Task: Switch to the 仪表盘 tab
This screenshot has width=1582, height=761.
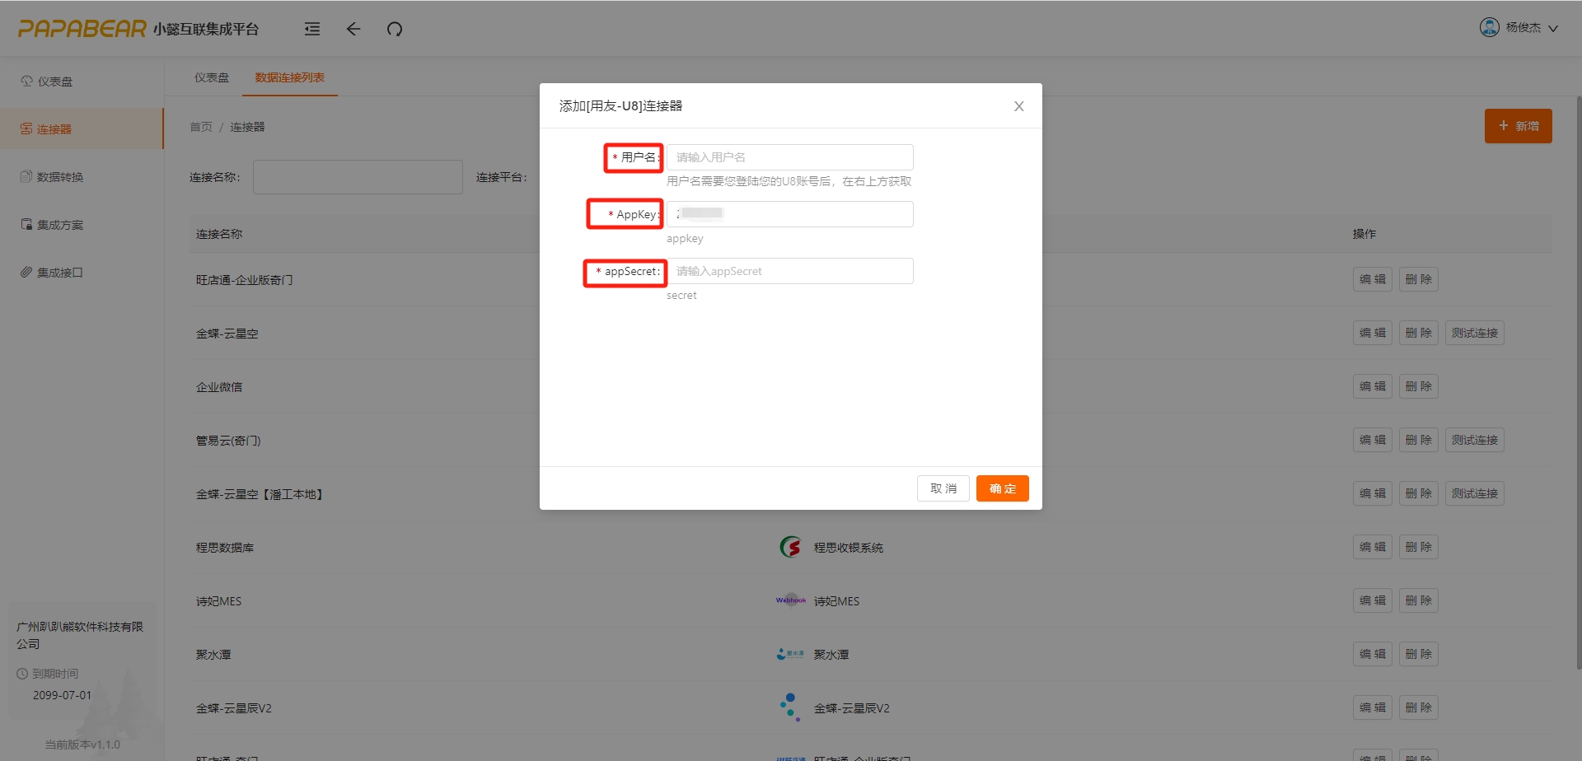Action: pos(212,77)
